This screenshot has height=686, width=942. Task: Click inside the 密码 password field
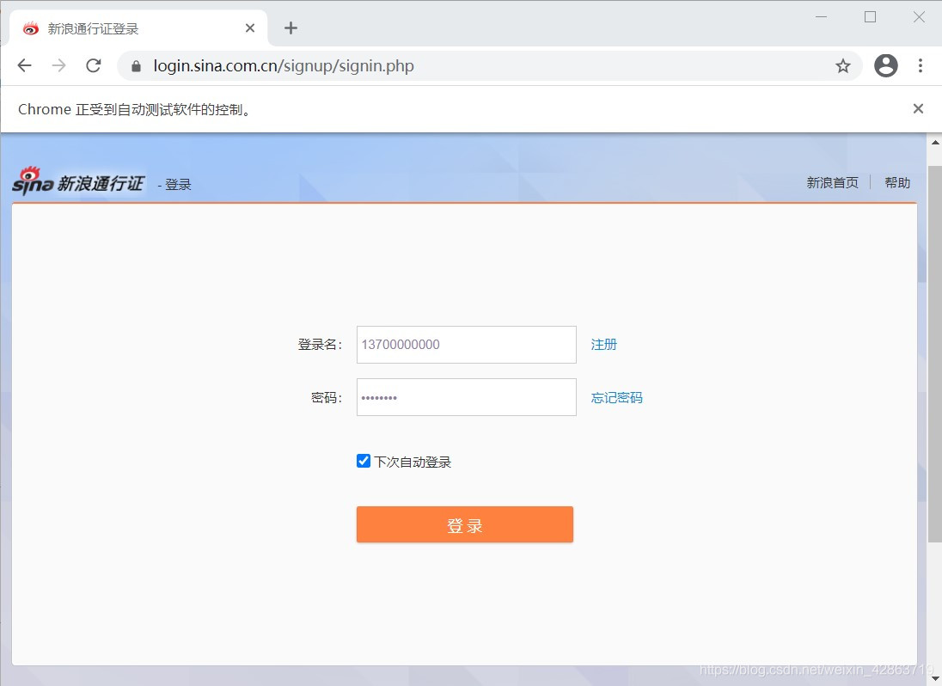point(466,397)
